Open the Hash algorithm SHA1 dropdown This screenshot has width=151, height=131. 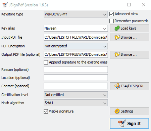click(x=76, y=103)
